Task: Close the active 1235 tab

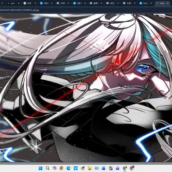Action: pyautogui.click(x=168, y=3)
